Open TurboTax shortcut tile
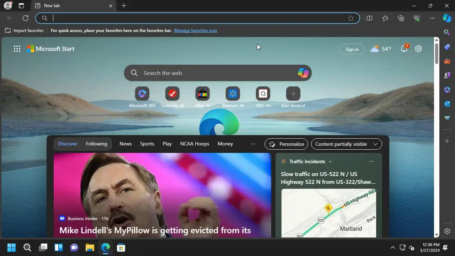Screen dimensions: 455x256 pos(172,97)
